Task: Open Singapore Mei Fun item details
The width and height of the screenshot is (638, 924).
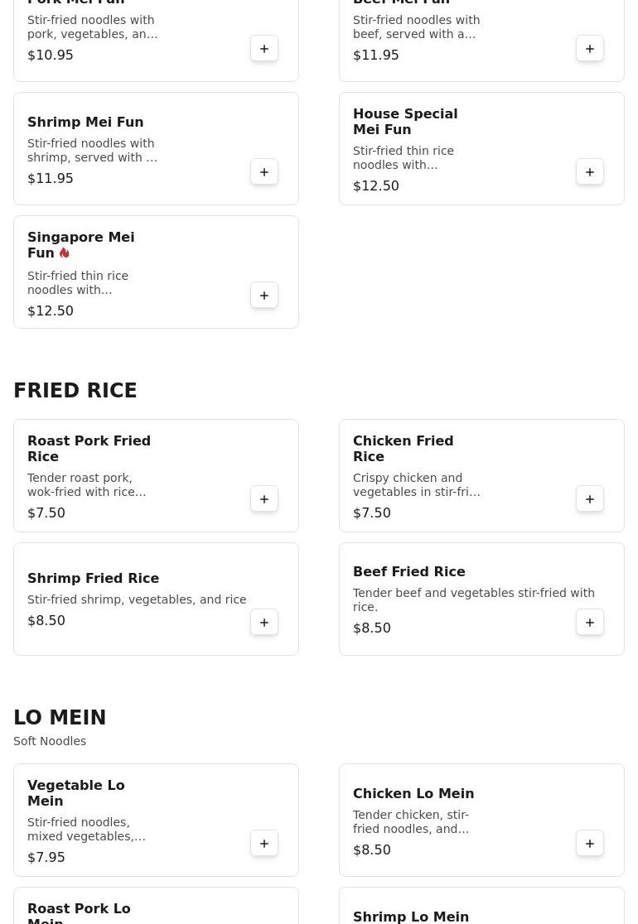Action: pyautogui.click(x=156, y=272)
